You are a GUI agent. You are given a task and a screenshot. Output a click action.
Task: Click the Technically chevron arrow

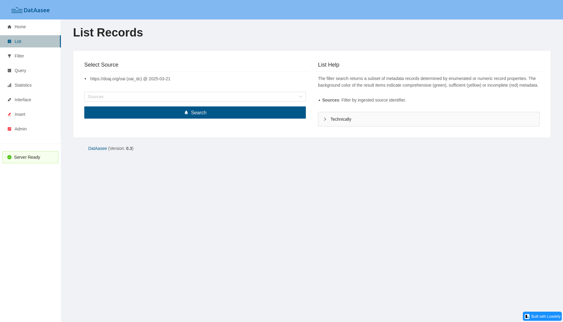pyautogui.click(x=325, y=119)
